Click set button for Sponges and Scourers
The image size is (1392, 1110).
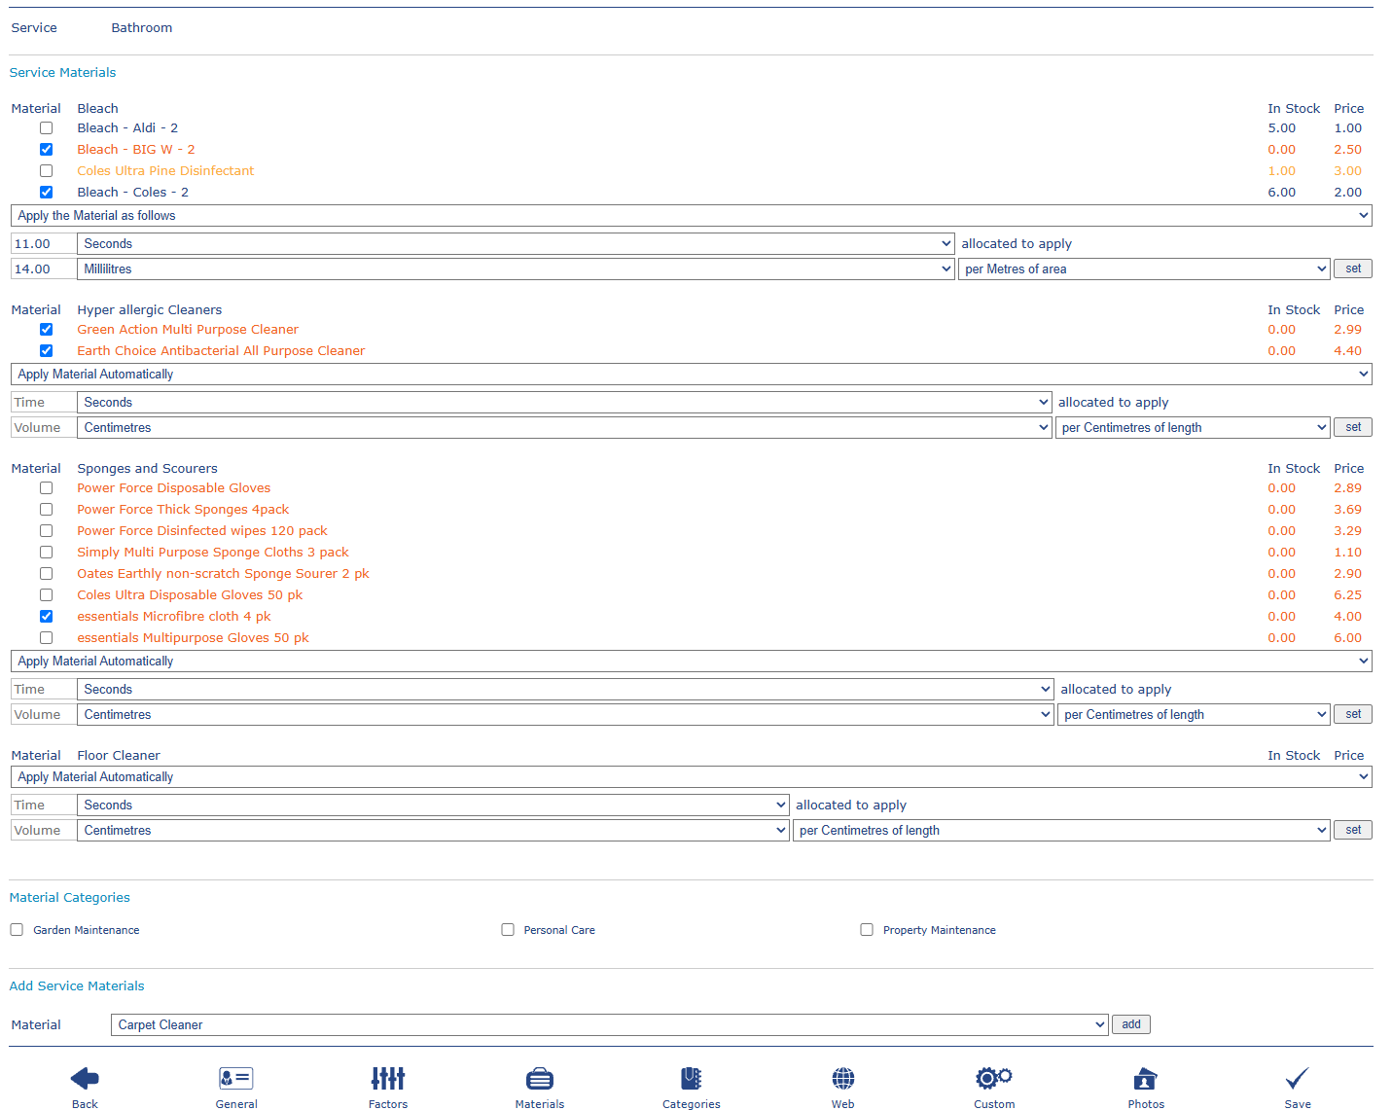tap(1353, 714)
